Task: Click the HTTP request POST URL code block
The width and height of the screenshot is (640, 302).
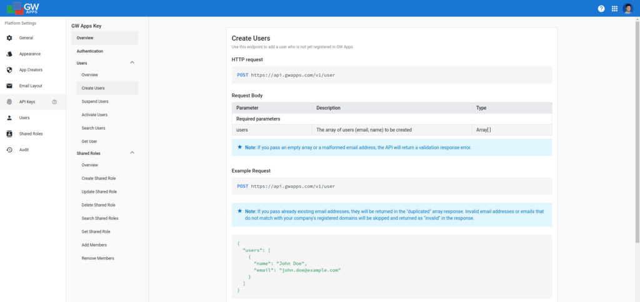Action: (392, 75)
